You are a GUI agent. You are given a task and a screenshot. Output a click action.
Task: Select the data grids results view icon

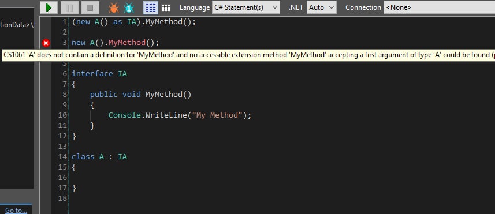pyautogui.click(x=166, y=7)
